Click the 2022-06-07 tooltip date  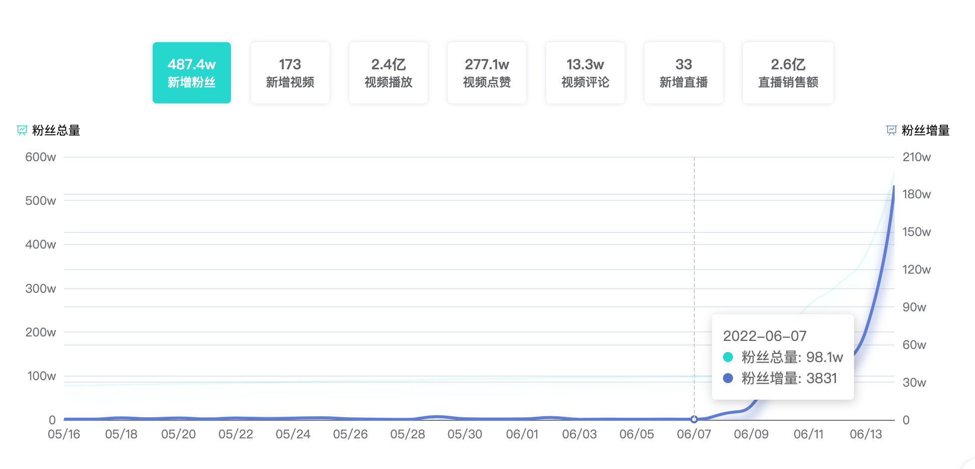pyautogui.click(x=765, y=336)
